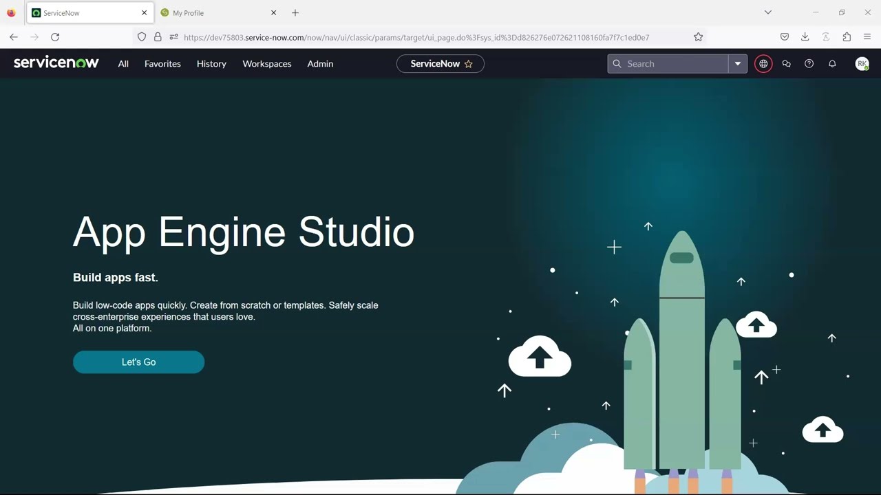
Task: Open the notifications bell icon
Action: pos(832,63)
